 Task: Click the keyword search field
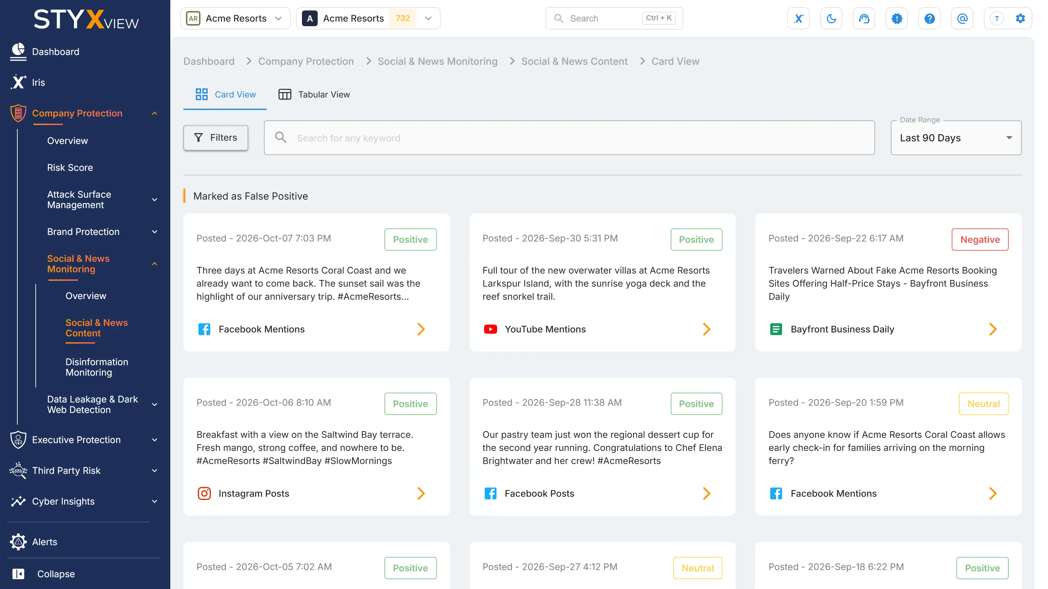pos(569,138)
